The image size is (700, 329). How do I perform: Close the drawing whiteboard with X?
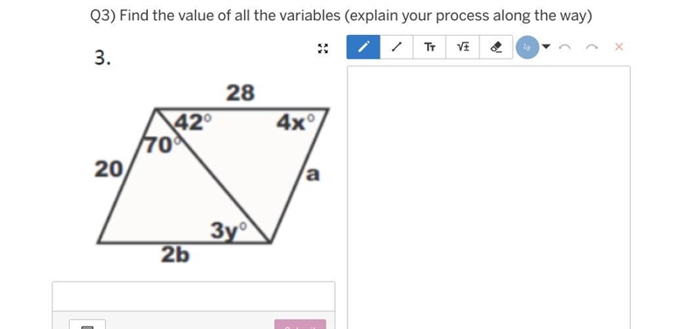point(619,46)
